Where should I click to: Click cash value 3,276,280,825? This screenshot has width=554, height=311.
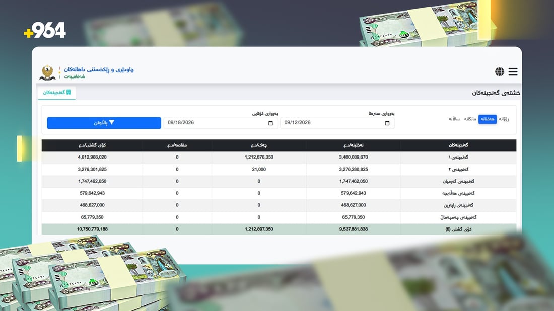354,169
